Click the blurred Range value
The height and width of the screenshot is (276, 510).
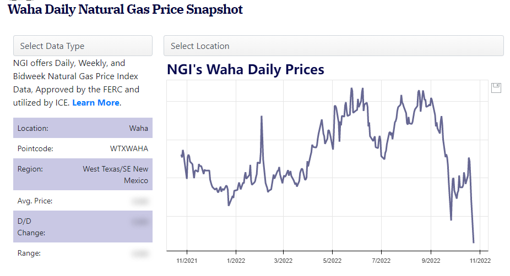[x=140, y=253]
